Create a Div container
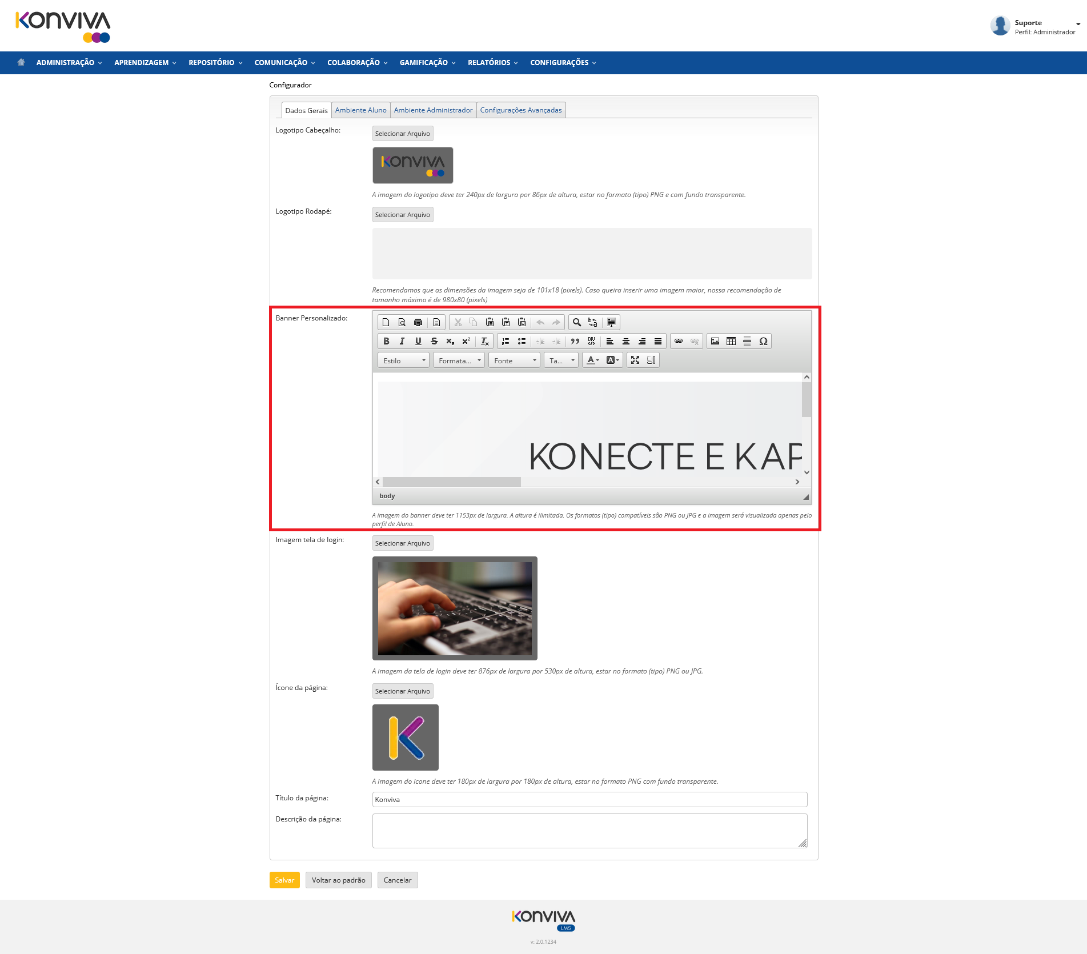 pyautogui.click(x=591, y=341)
